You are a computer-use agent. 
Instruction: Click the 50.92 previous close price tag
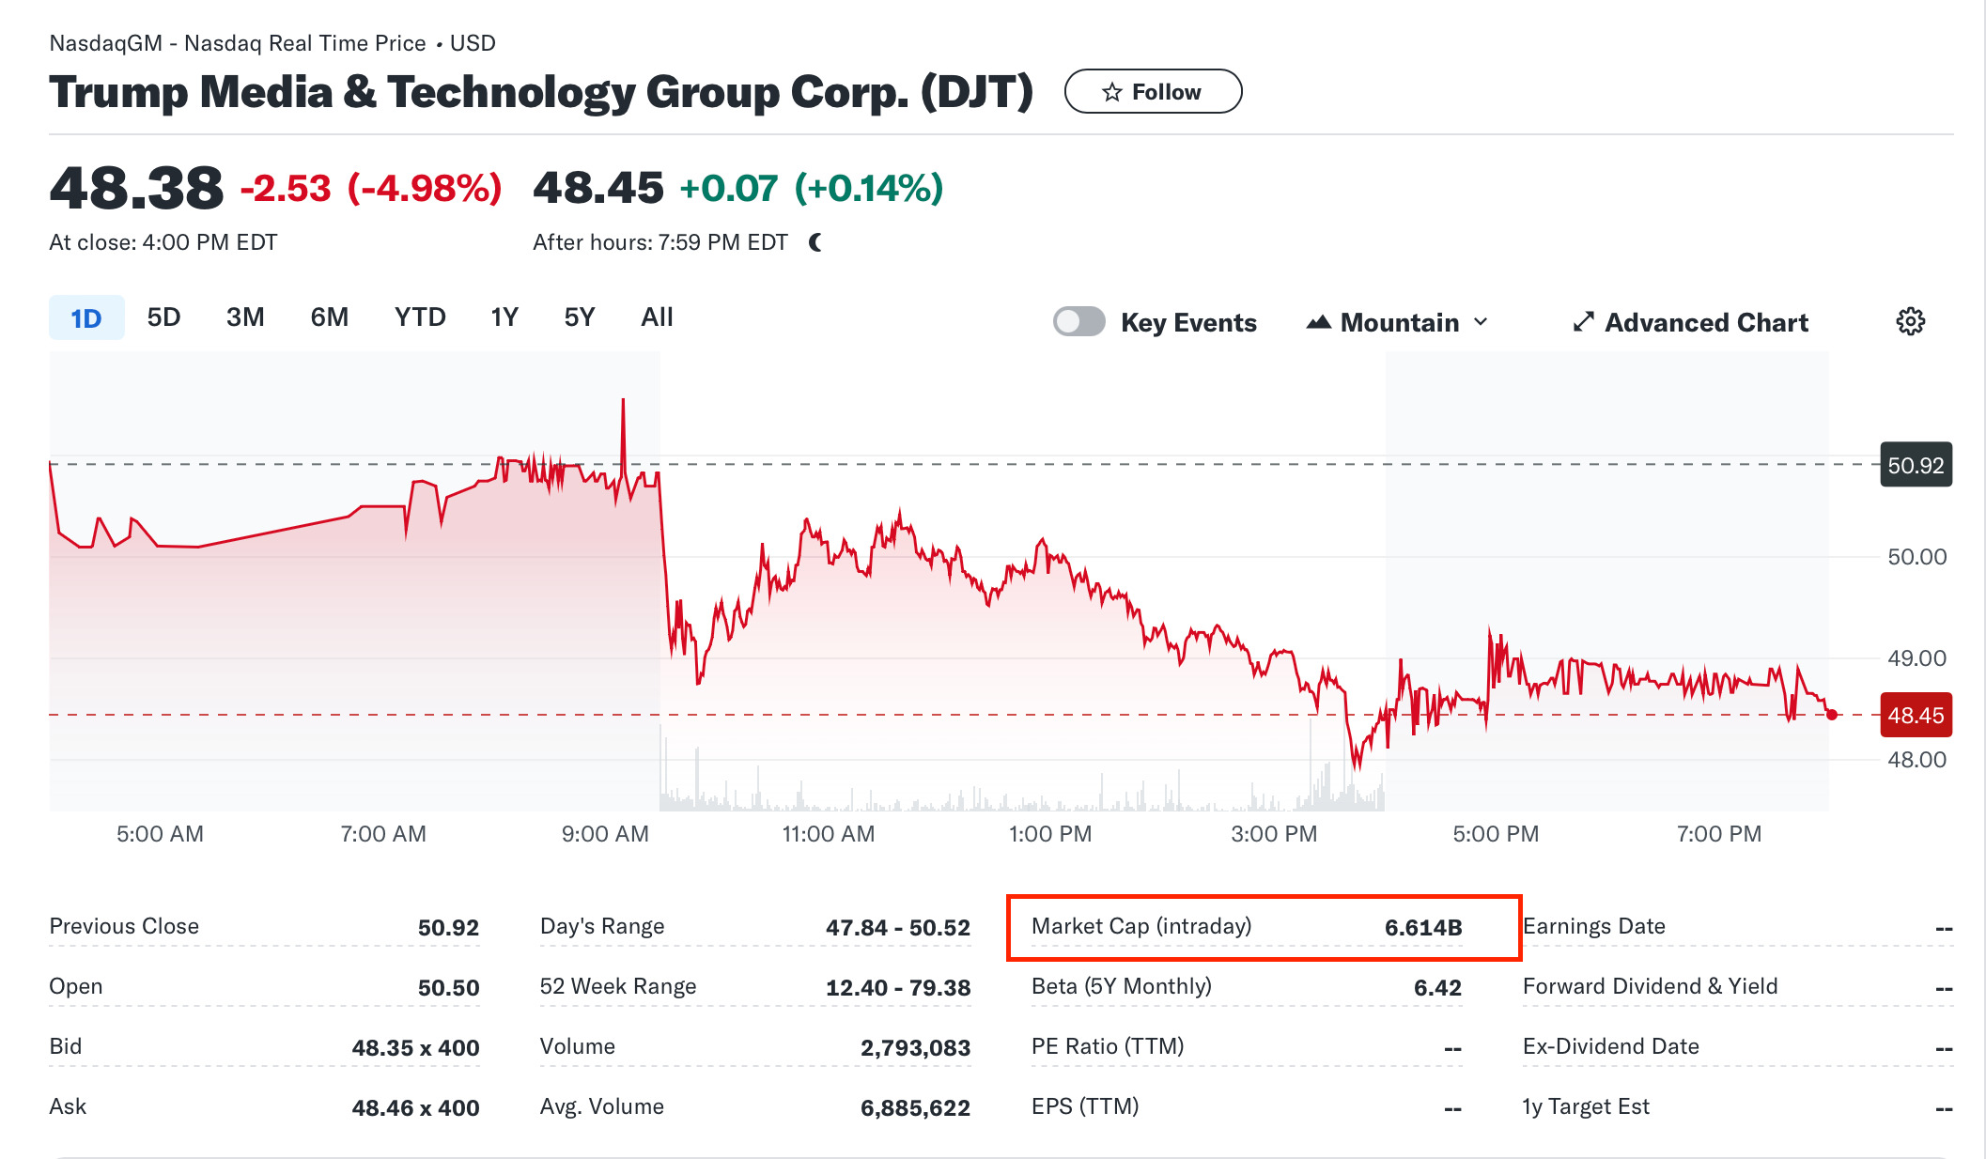(1916, 465)
